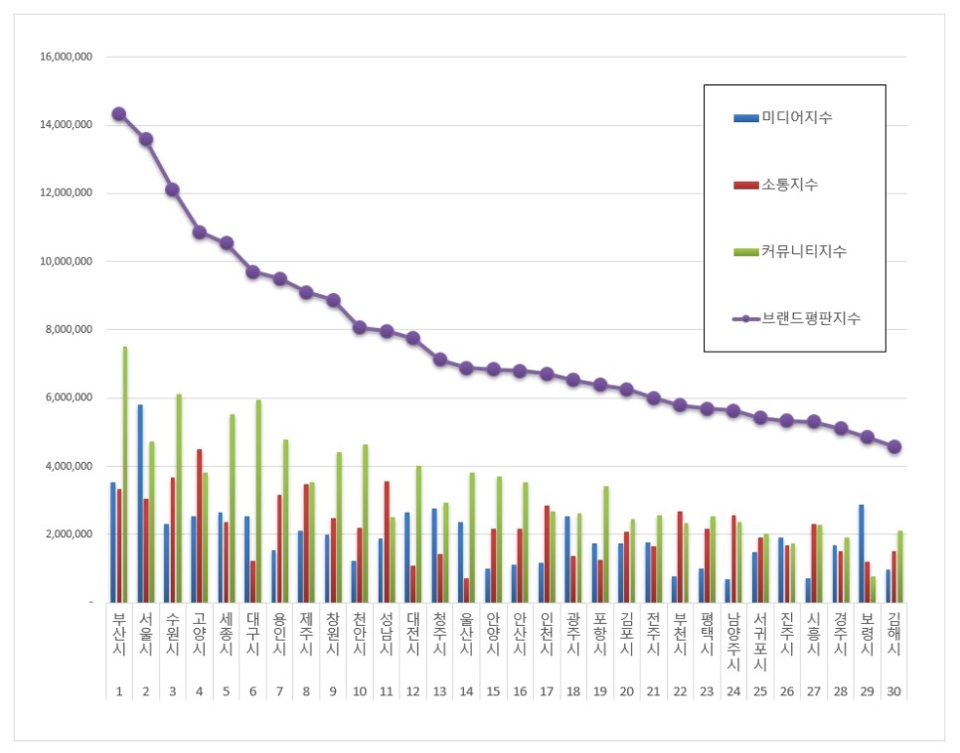The image size is (960, 753).
Task: Select the 브랜드평판지수 legend label
Action: coord(811,318)
